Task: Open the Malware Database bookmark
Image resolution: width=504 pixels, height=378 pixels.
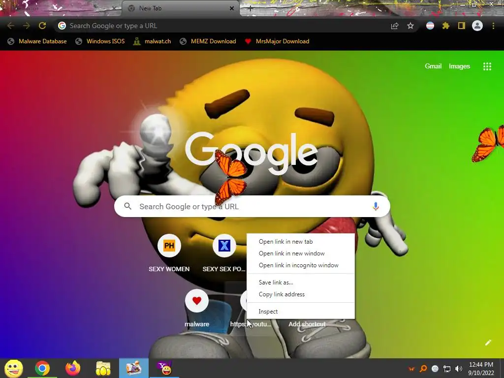Action: tap(37, 41)
